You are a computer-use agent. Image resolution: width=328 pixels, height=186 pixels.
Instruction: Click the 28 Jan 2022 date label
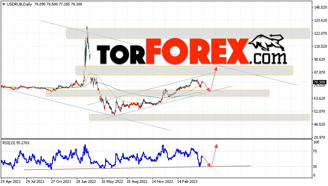pyautogui.click(x=86, y=182)
